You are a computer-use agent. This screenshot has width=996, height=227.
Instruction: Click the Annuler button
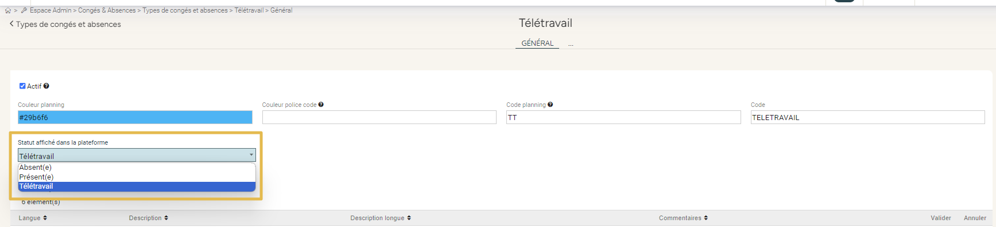click(975, 218)
